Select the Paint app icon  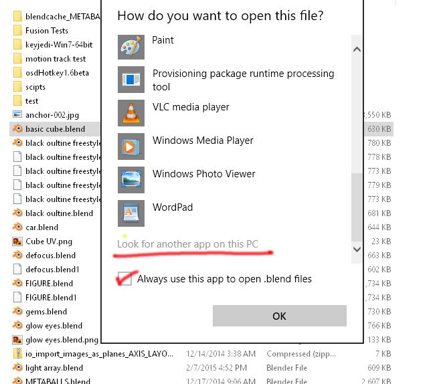click(x=131, y=47)
